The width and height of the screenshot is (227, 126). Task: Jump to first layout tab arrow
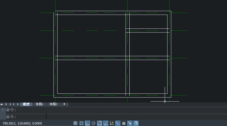pos(6,104)
